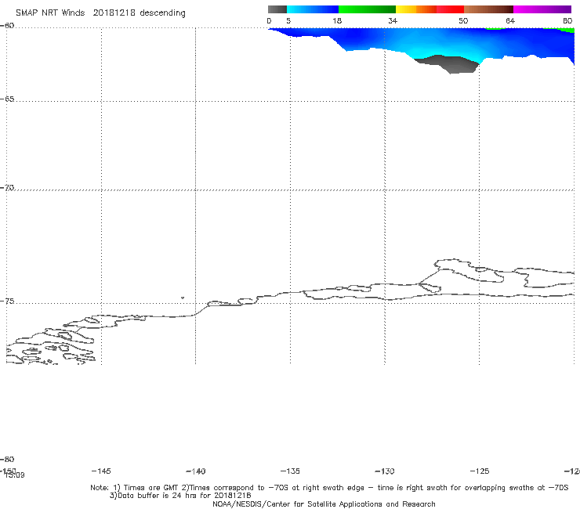Click the color bar label '50'
This screenshot has height=509, width=580.
click(463, 20)
